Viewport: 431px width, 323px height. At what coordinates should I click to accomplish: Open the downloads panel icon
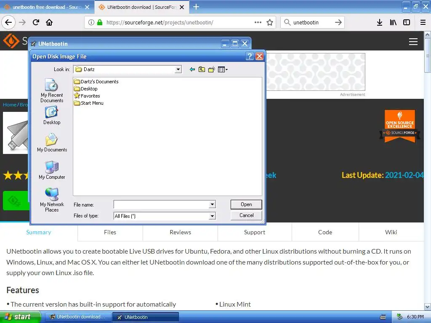(380, 22)
